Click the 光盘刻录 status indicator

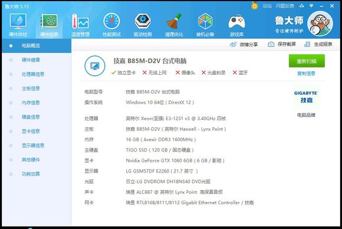coord(213,72)
